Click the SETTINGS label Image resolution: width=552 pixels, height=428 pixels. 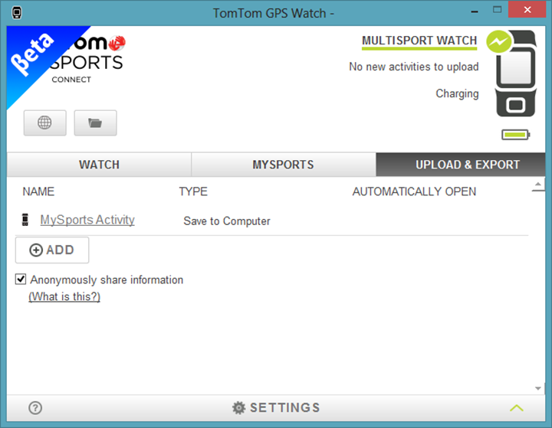pos(284,408)
